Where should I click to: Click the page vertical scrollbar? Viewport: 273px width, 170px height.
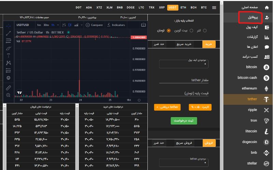coord(221,85)
